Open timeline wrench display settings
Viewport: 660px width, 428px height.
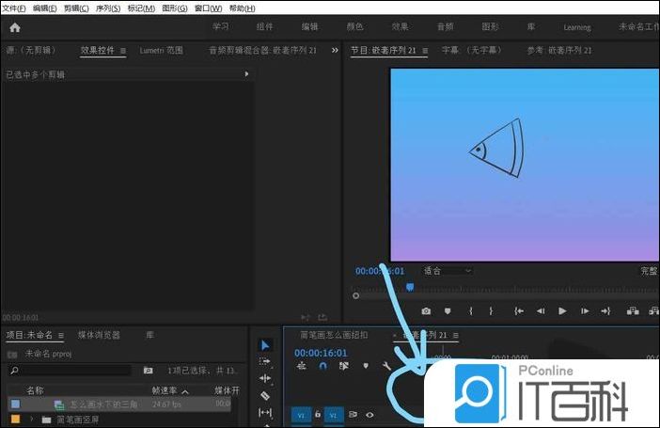point(385,366)
